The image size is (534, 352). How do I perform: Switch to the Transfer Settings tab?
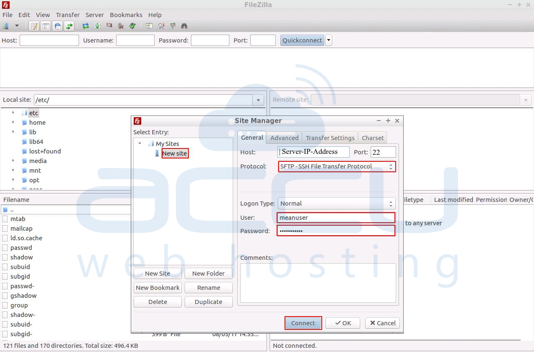click(330, 138)
